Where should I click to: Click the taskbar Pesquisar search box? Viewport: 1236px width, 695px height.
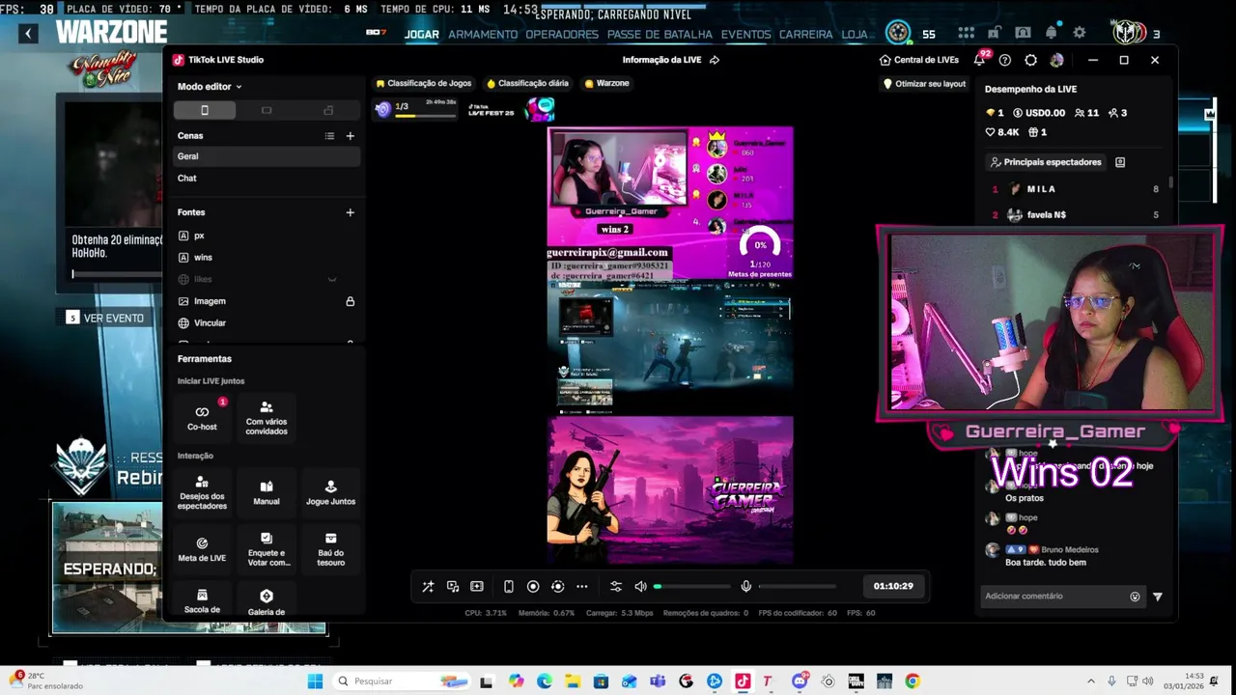403,681
